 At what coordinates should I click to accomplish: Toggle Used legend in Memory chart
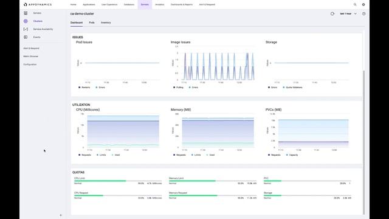click(211, 155)
